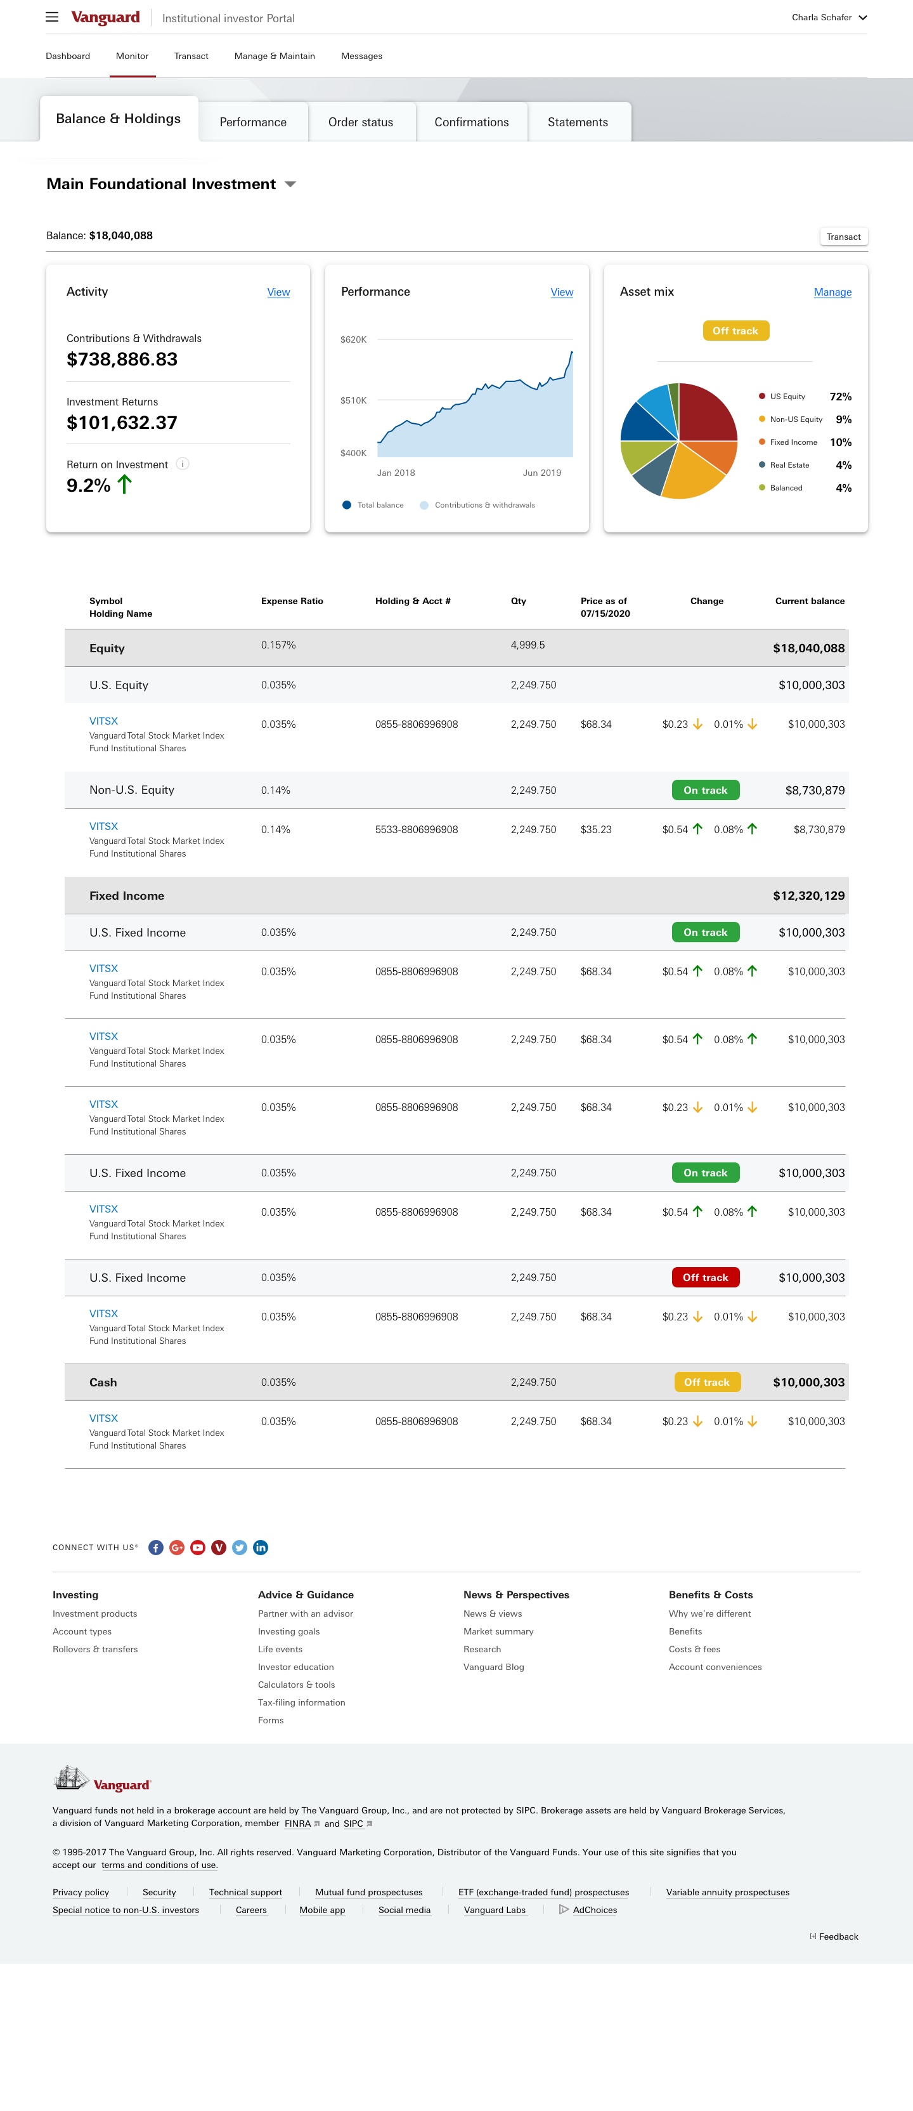
Task: Open the Twitter social icon
Action: coord(240,1547)
